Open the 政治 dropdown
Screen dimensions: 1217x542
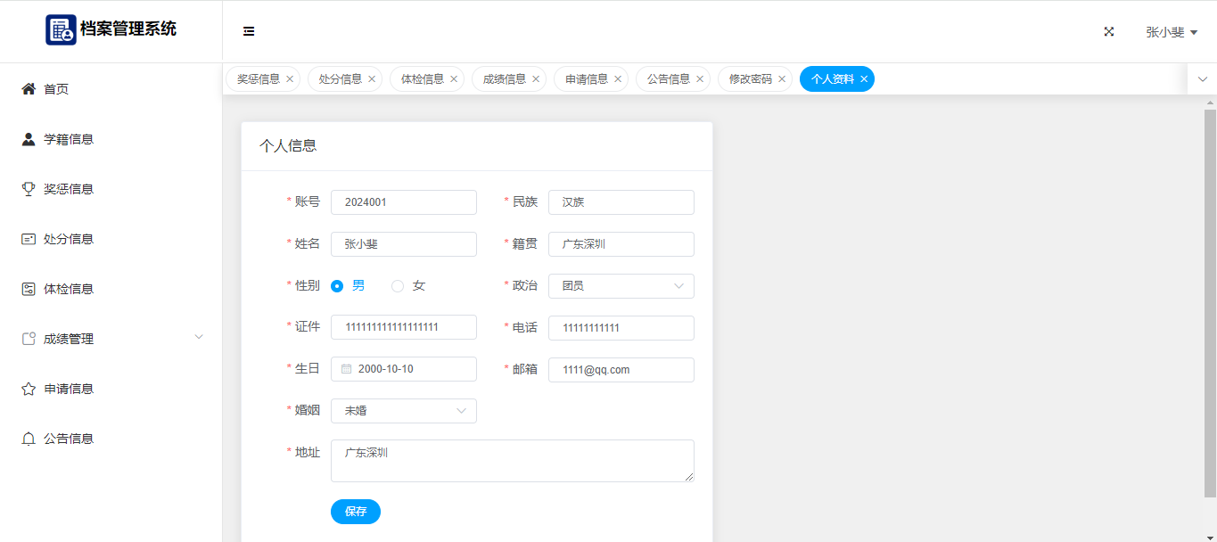[621, 286]
